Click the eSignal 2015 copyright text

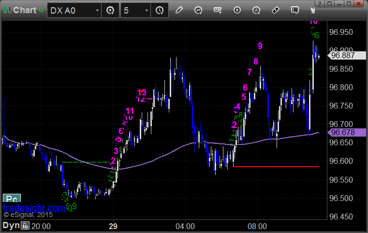tap(28, 215)
